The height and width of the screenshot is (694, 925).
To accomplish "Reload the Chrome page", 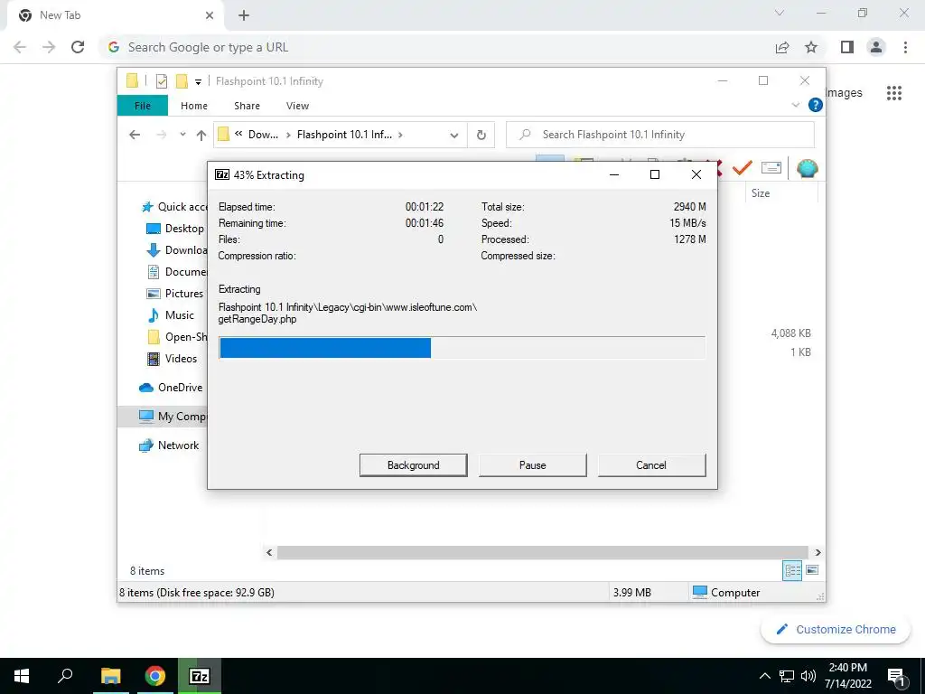I will pos(78,47).
